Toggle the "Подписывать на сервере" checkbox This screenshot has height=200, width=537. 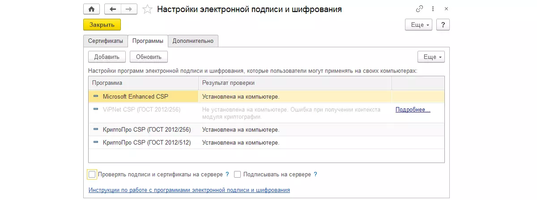238,174
